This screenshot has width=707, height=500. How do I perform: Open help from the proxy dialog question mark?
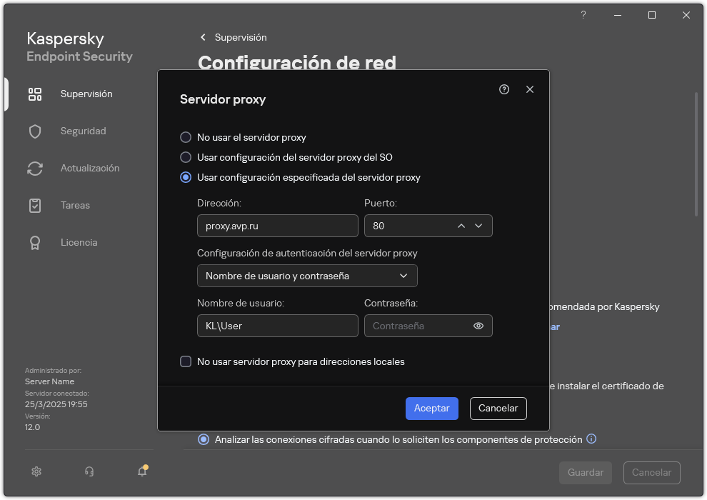click(503, 89)
